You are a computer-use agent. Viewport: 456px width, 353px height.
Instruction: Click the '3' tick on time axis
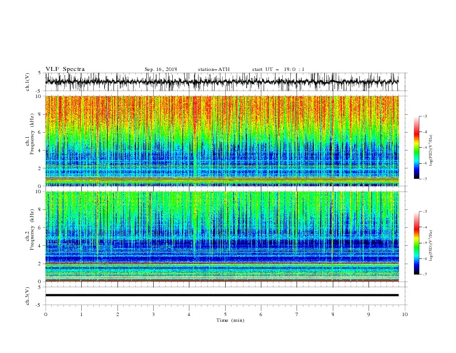(x=153, y=314)
